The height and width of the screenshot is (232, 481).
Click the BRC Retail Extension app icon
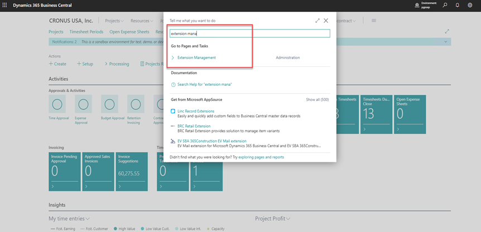coord(173,126)
